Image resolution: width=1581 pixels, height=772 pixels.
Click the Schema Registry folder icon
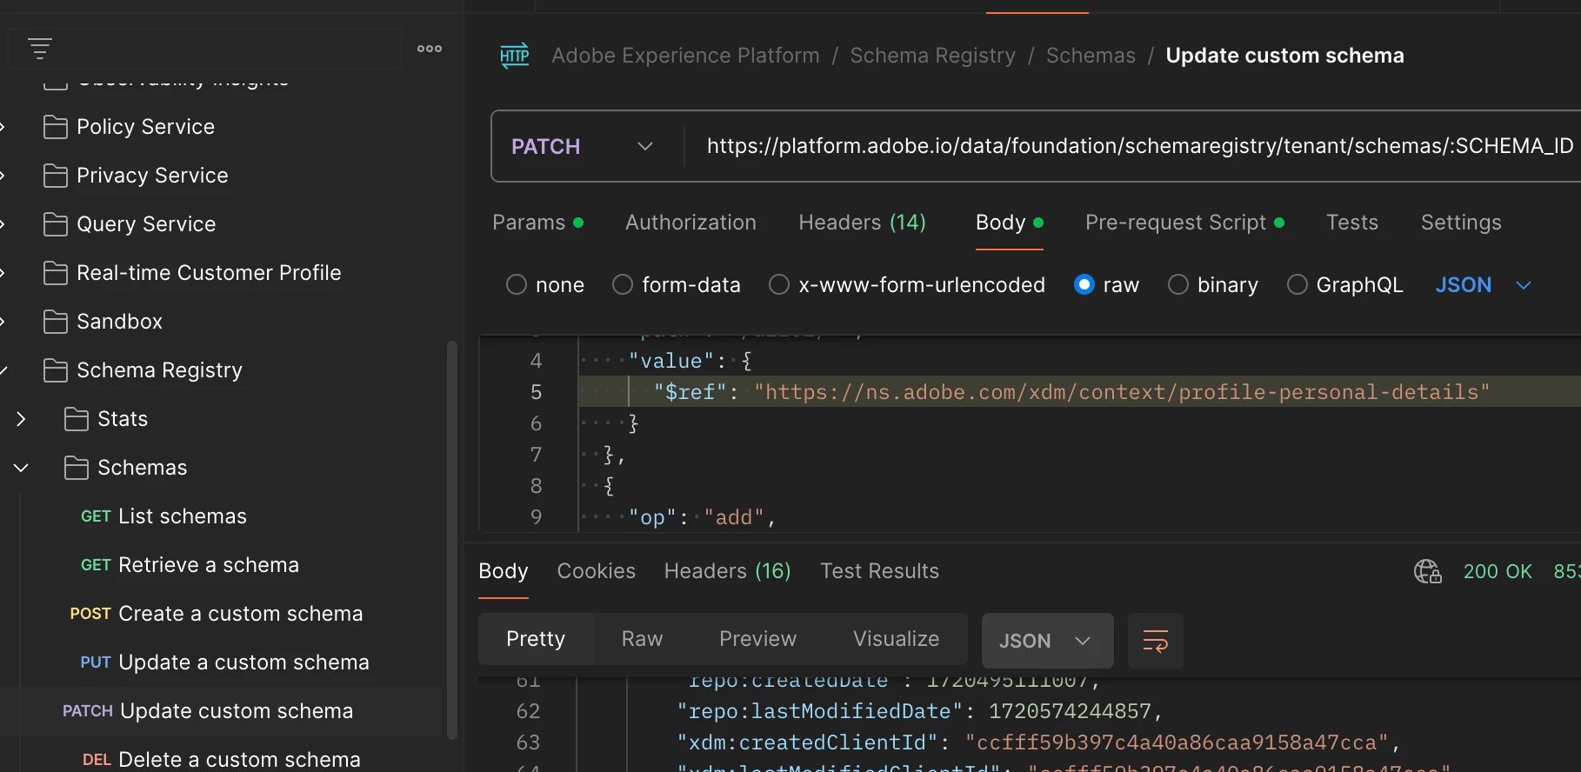56,370
